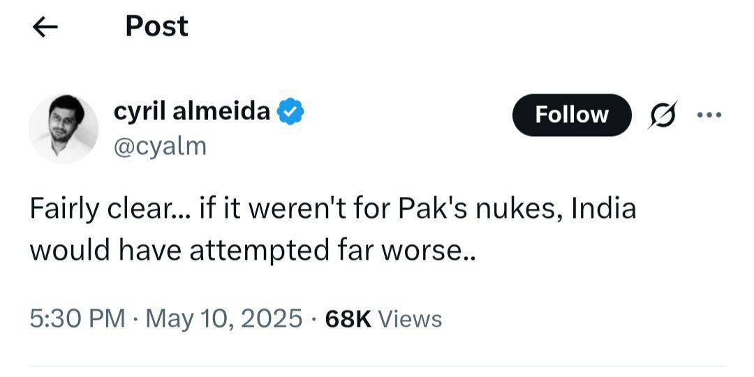Open the cyril almeida display name
The image size is (754, 377).
[x=192, y=112]
